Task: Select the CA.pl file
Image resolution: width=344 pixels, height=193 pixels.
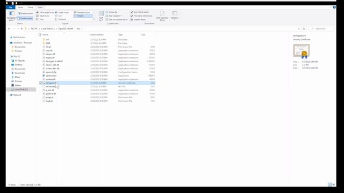Action: click(x=97, y=47)
